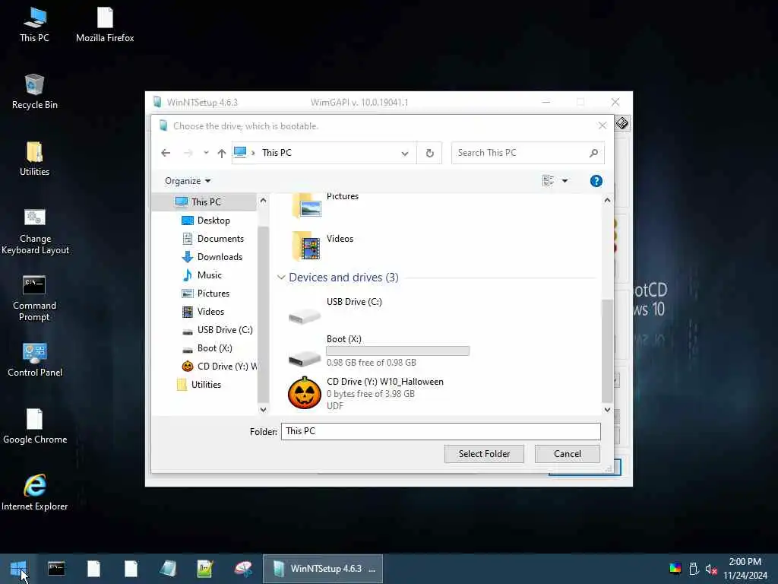Viewport: 778px width, 584px height.
Task: Click This PC icon in address bar
Action: click(240, 152)
